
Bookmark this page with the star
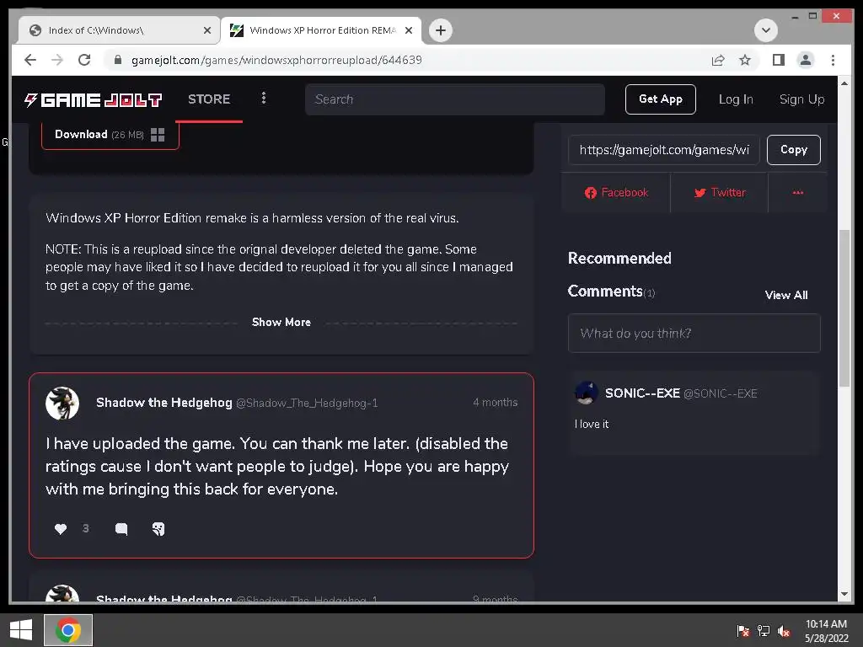tap(745, 60)
